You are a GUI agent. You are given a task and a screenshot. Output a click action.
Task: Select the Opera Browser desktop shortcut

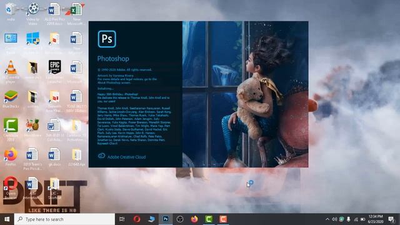click(11, 187)
